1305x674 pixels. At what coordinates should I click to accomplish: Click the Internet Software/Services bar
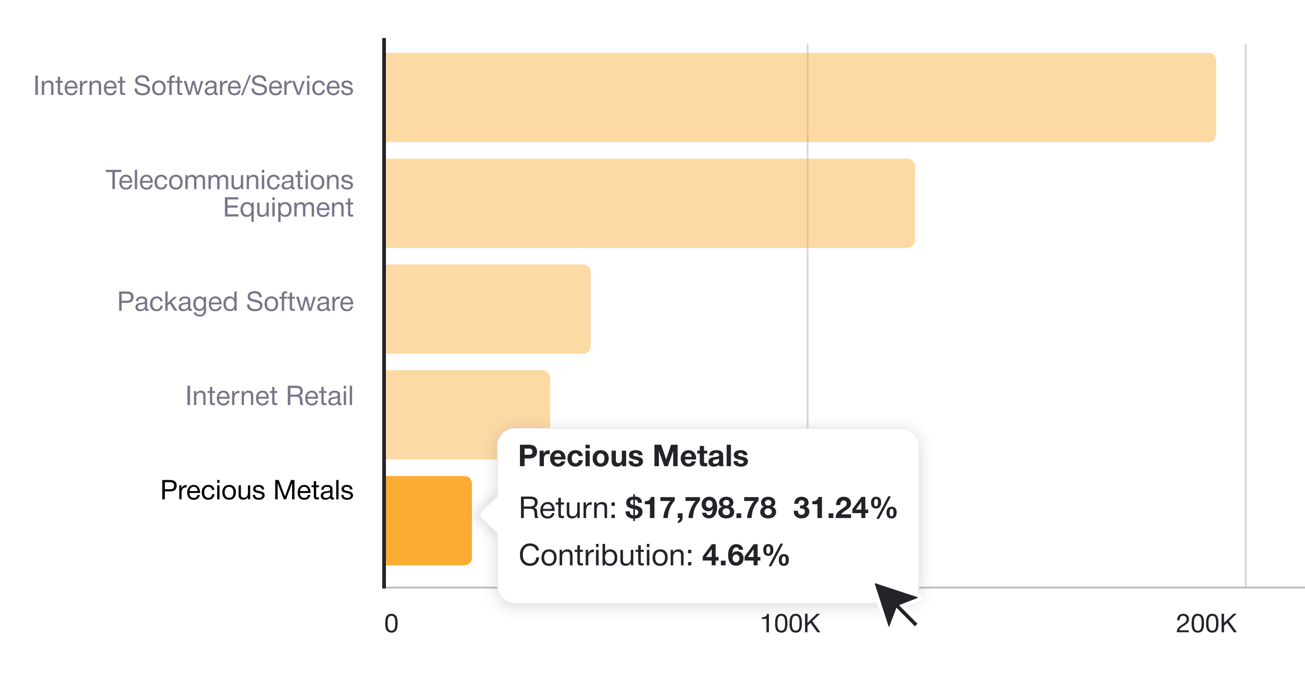[x=800, y=97]
